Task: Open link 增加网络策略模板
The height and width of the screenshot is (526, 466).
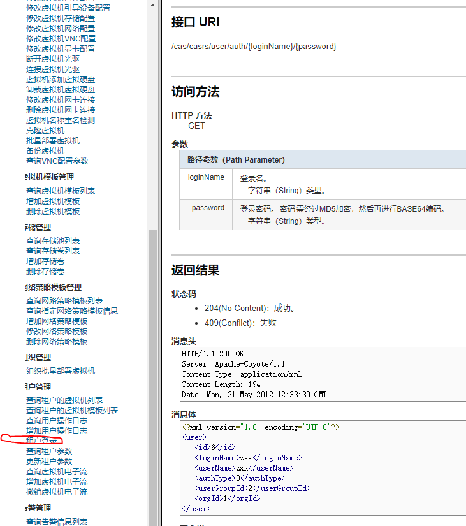Action: point(57,321)
